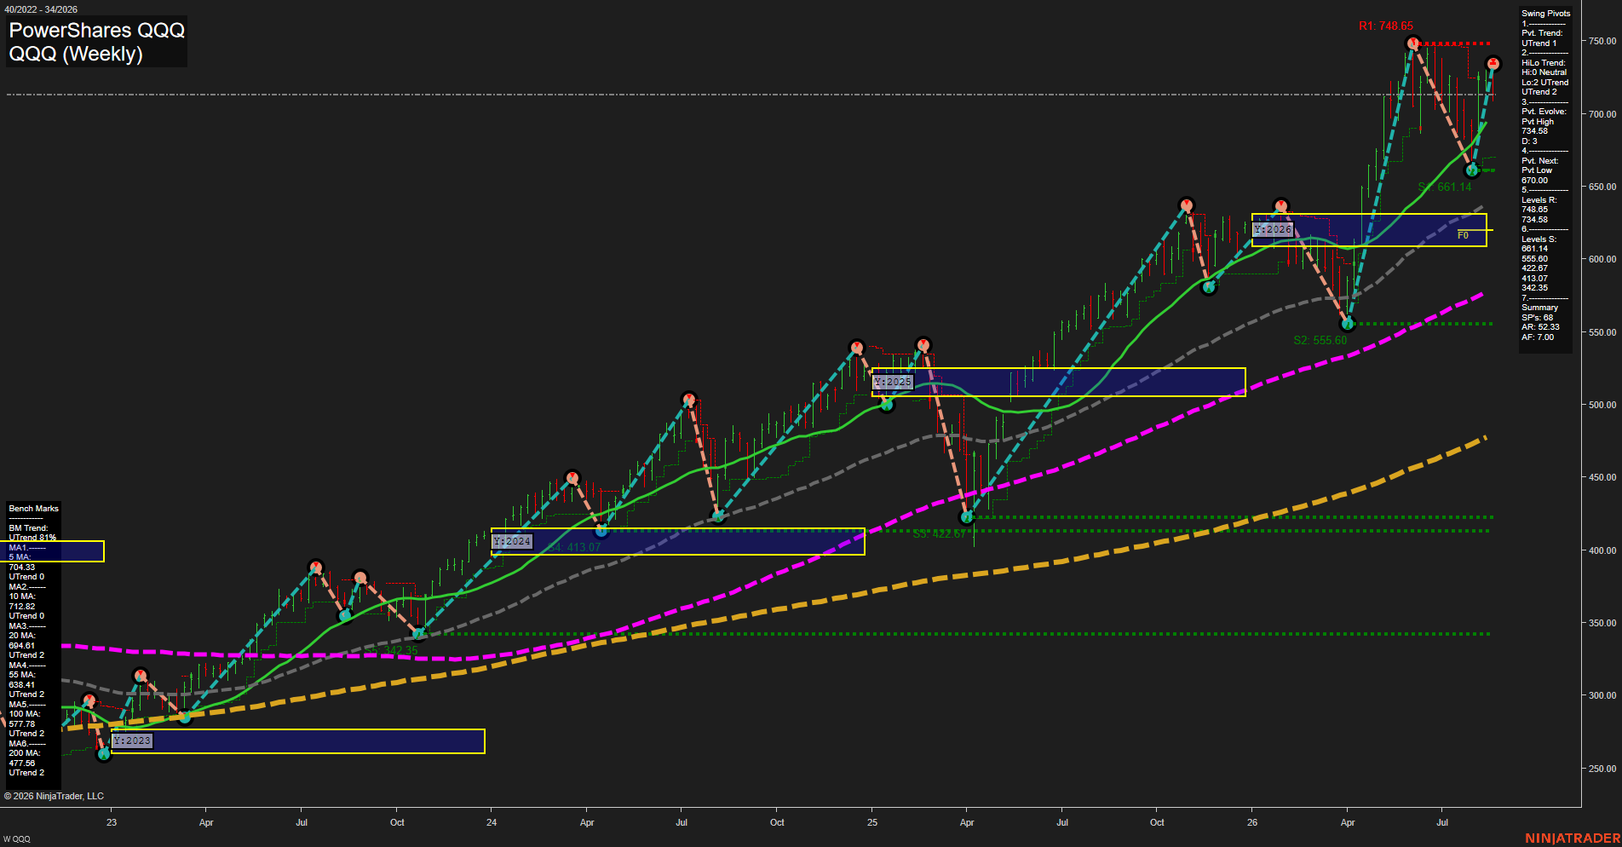
Task: Click the 40/2022 - 34/2026 date range
Action: point(39,9)
